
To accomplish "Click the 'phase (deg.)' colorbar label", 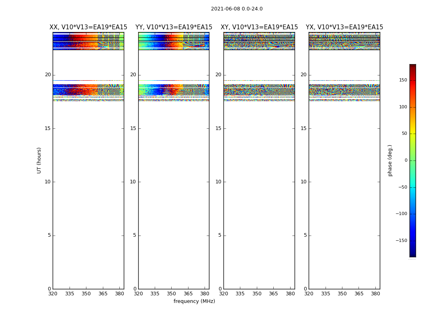I will [x=390, y=160].
